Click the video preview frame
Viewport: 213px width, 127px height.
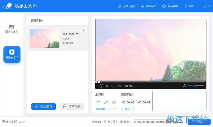click(x=151, y=50)
